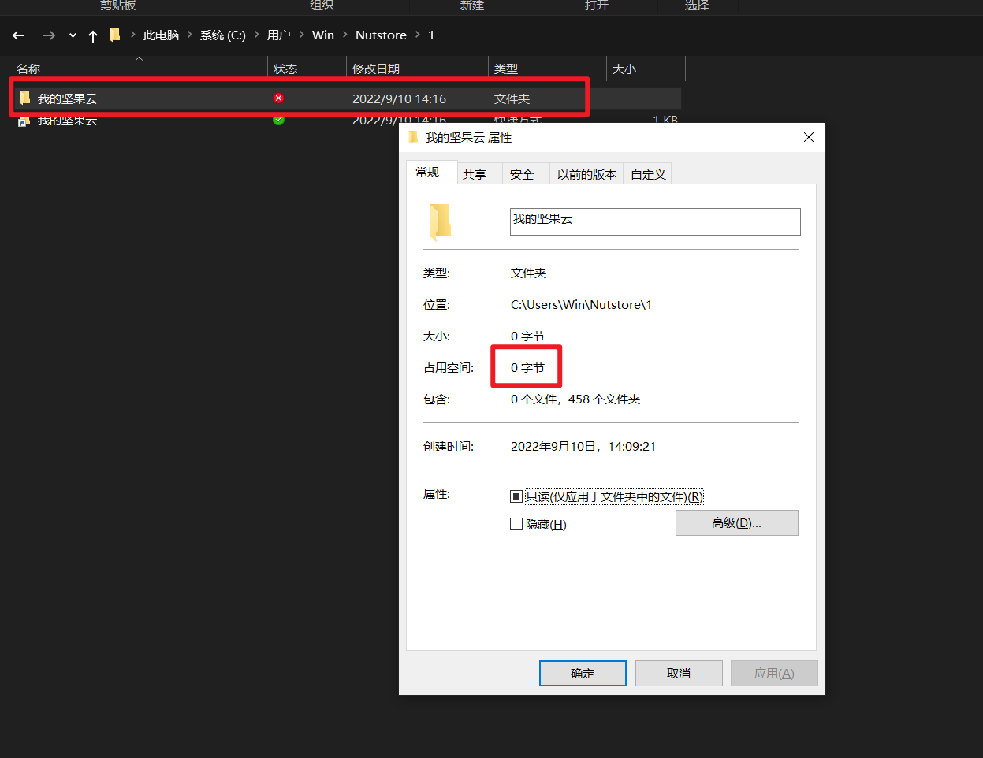Toggle the 隐藏(H) checkbox
The image size is (983, 758).
pyautogui.click(x=516, y=524)
